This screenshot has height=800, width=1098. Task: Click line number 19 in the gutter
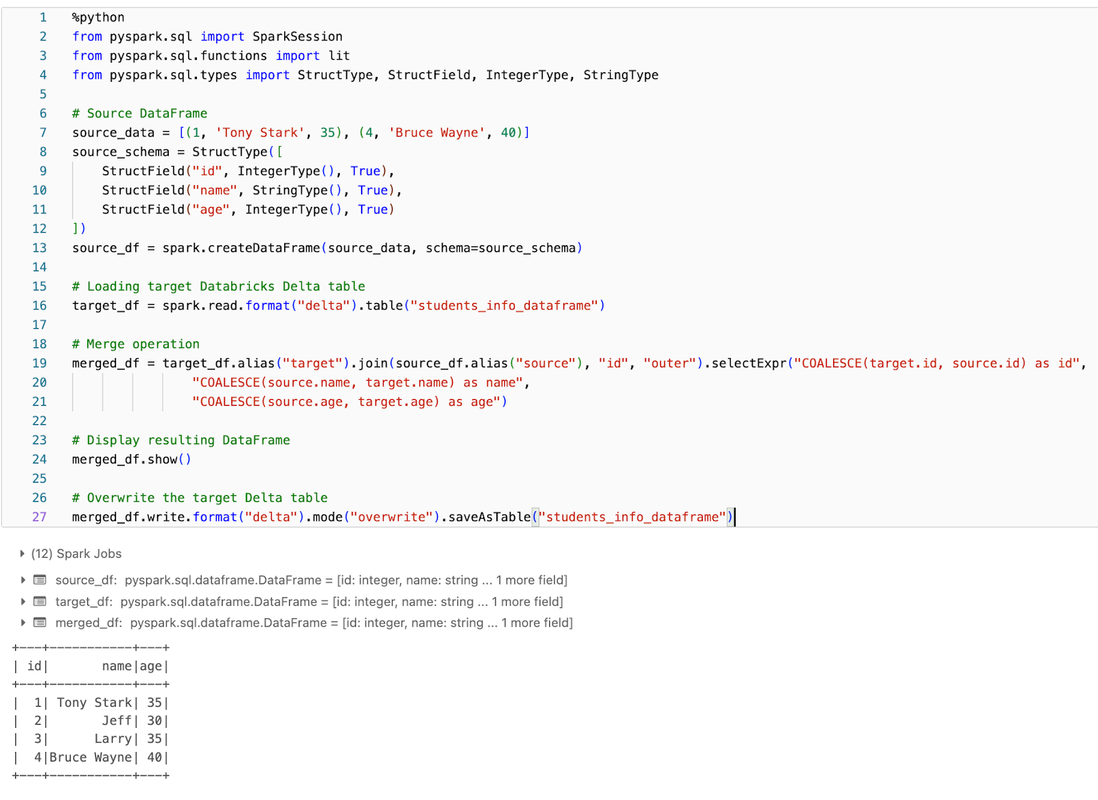pos(39,363)
